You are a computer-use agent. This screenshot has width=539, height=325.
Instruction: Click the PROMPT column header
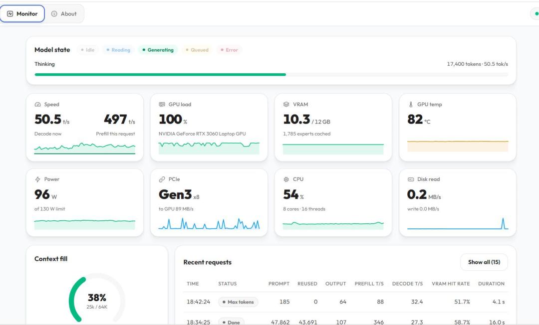point(279,284)
